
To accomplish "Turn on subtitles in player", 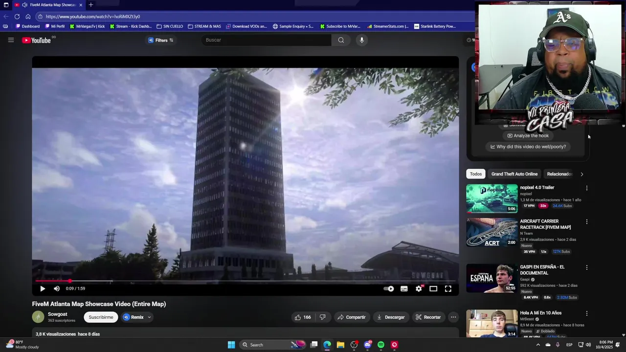I will (x=404, y=289).
